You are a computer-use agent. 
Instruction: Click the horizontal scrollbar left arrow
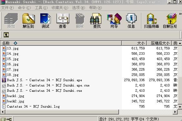[x=2, y=112]
